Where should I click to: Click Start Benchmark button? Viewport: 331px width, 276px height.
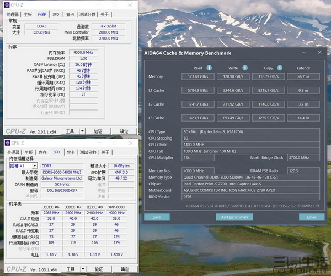(x=234, y=217)
